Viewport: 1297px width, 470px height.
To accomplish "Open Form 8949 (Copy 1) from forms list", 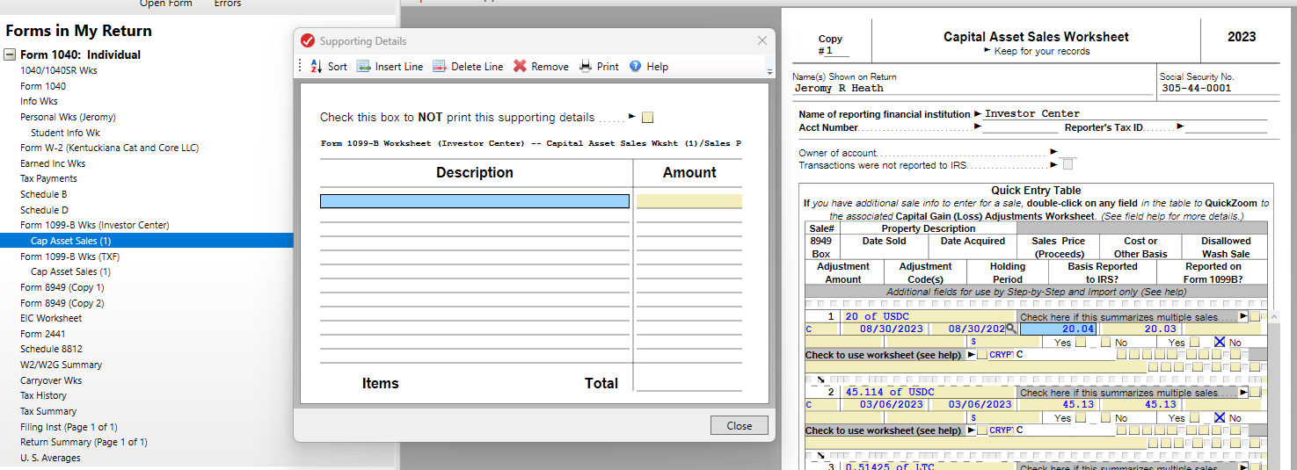I will coord(62,287).
